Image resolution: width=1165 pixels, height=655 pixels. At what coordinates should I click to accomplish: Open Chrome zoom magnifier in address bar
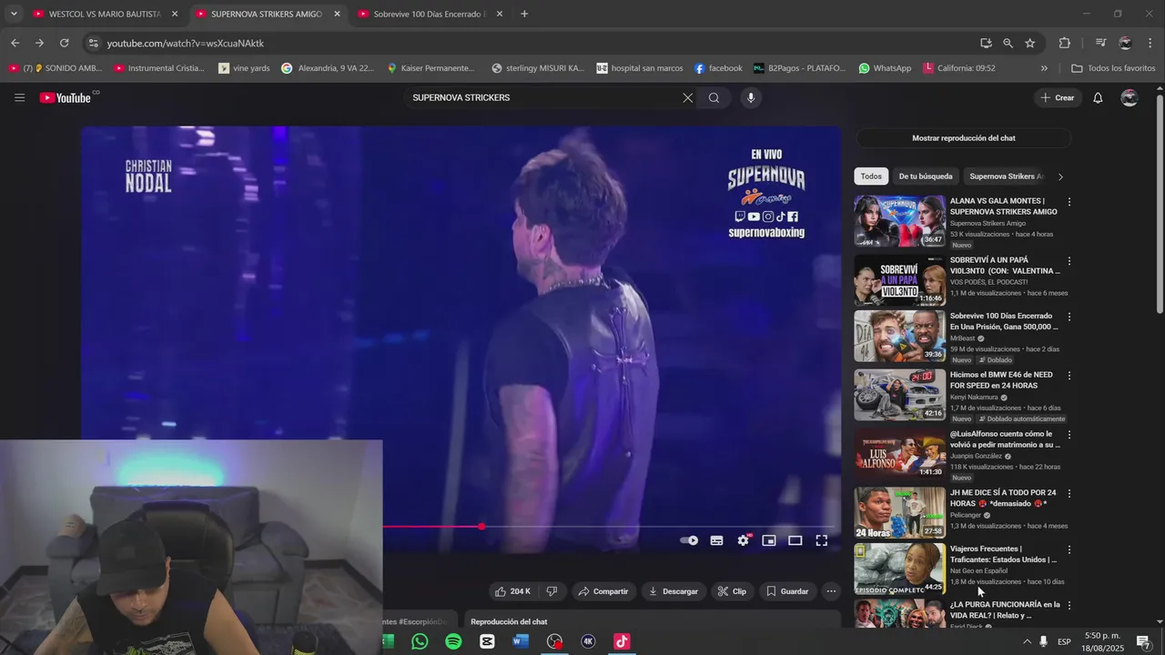tap(1008, 43)
